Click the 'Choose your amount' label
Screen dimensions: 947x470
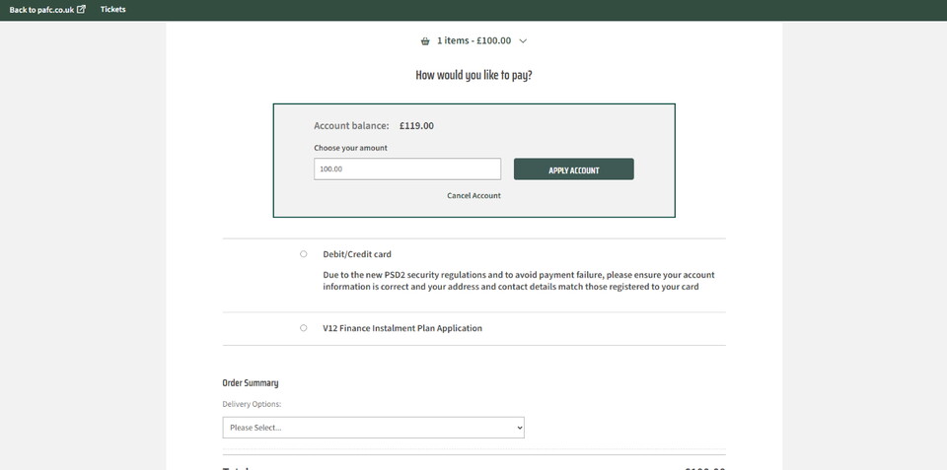350,148
